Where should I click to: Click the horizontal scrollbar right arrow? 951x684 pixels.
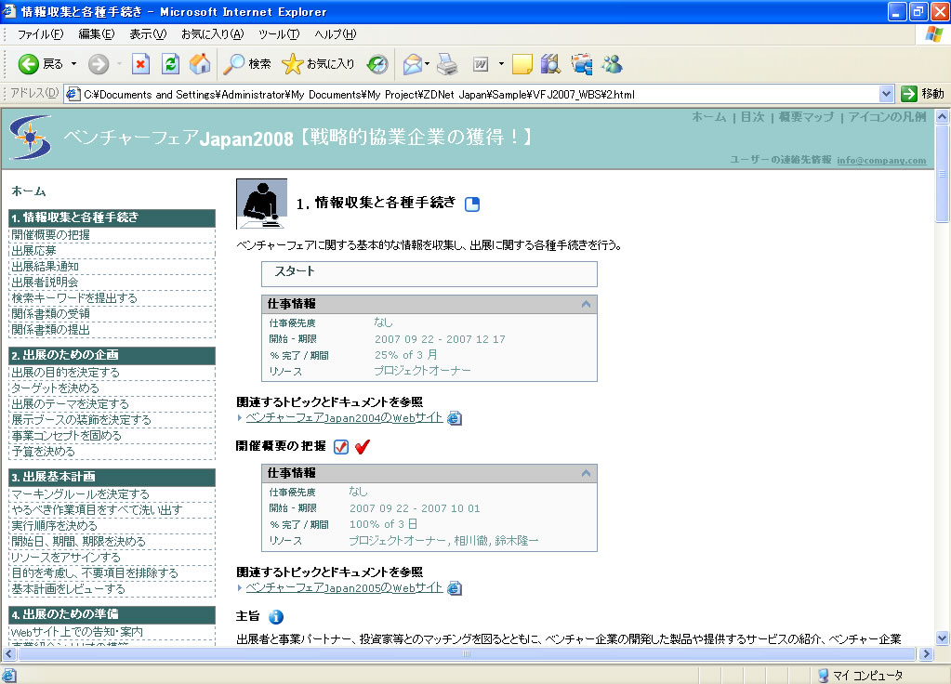926,653
